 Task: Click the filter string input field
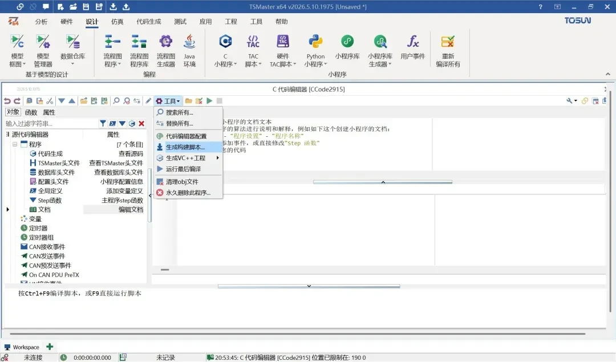tap(50, 124)
